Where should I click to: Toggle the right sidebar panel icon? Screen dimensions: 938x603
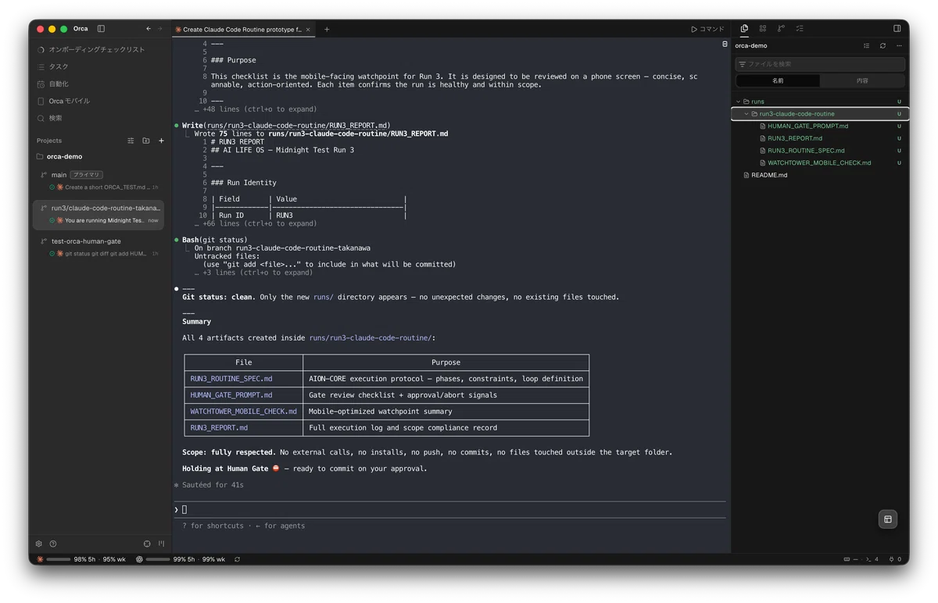(x=897, y=29)
